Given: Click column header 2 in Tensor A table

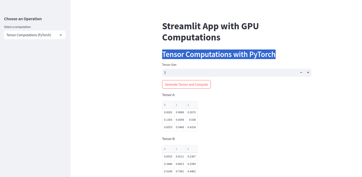Looking at the screenshot, I should (192, 105).
